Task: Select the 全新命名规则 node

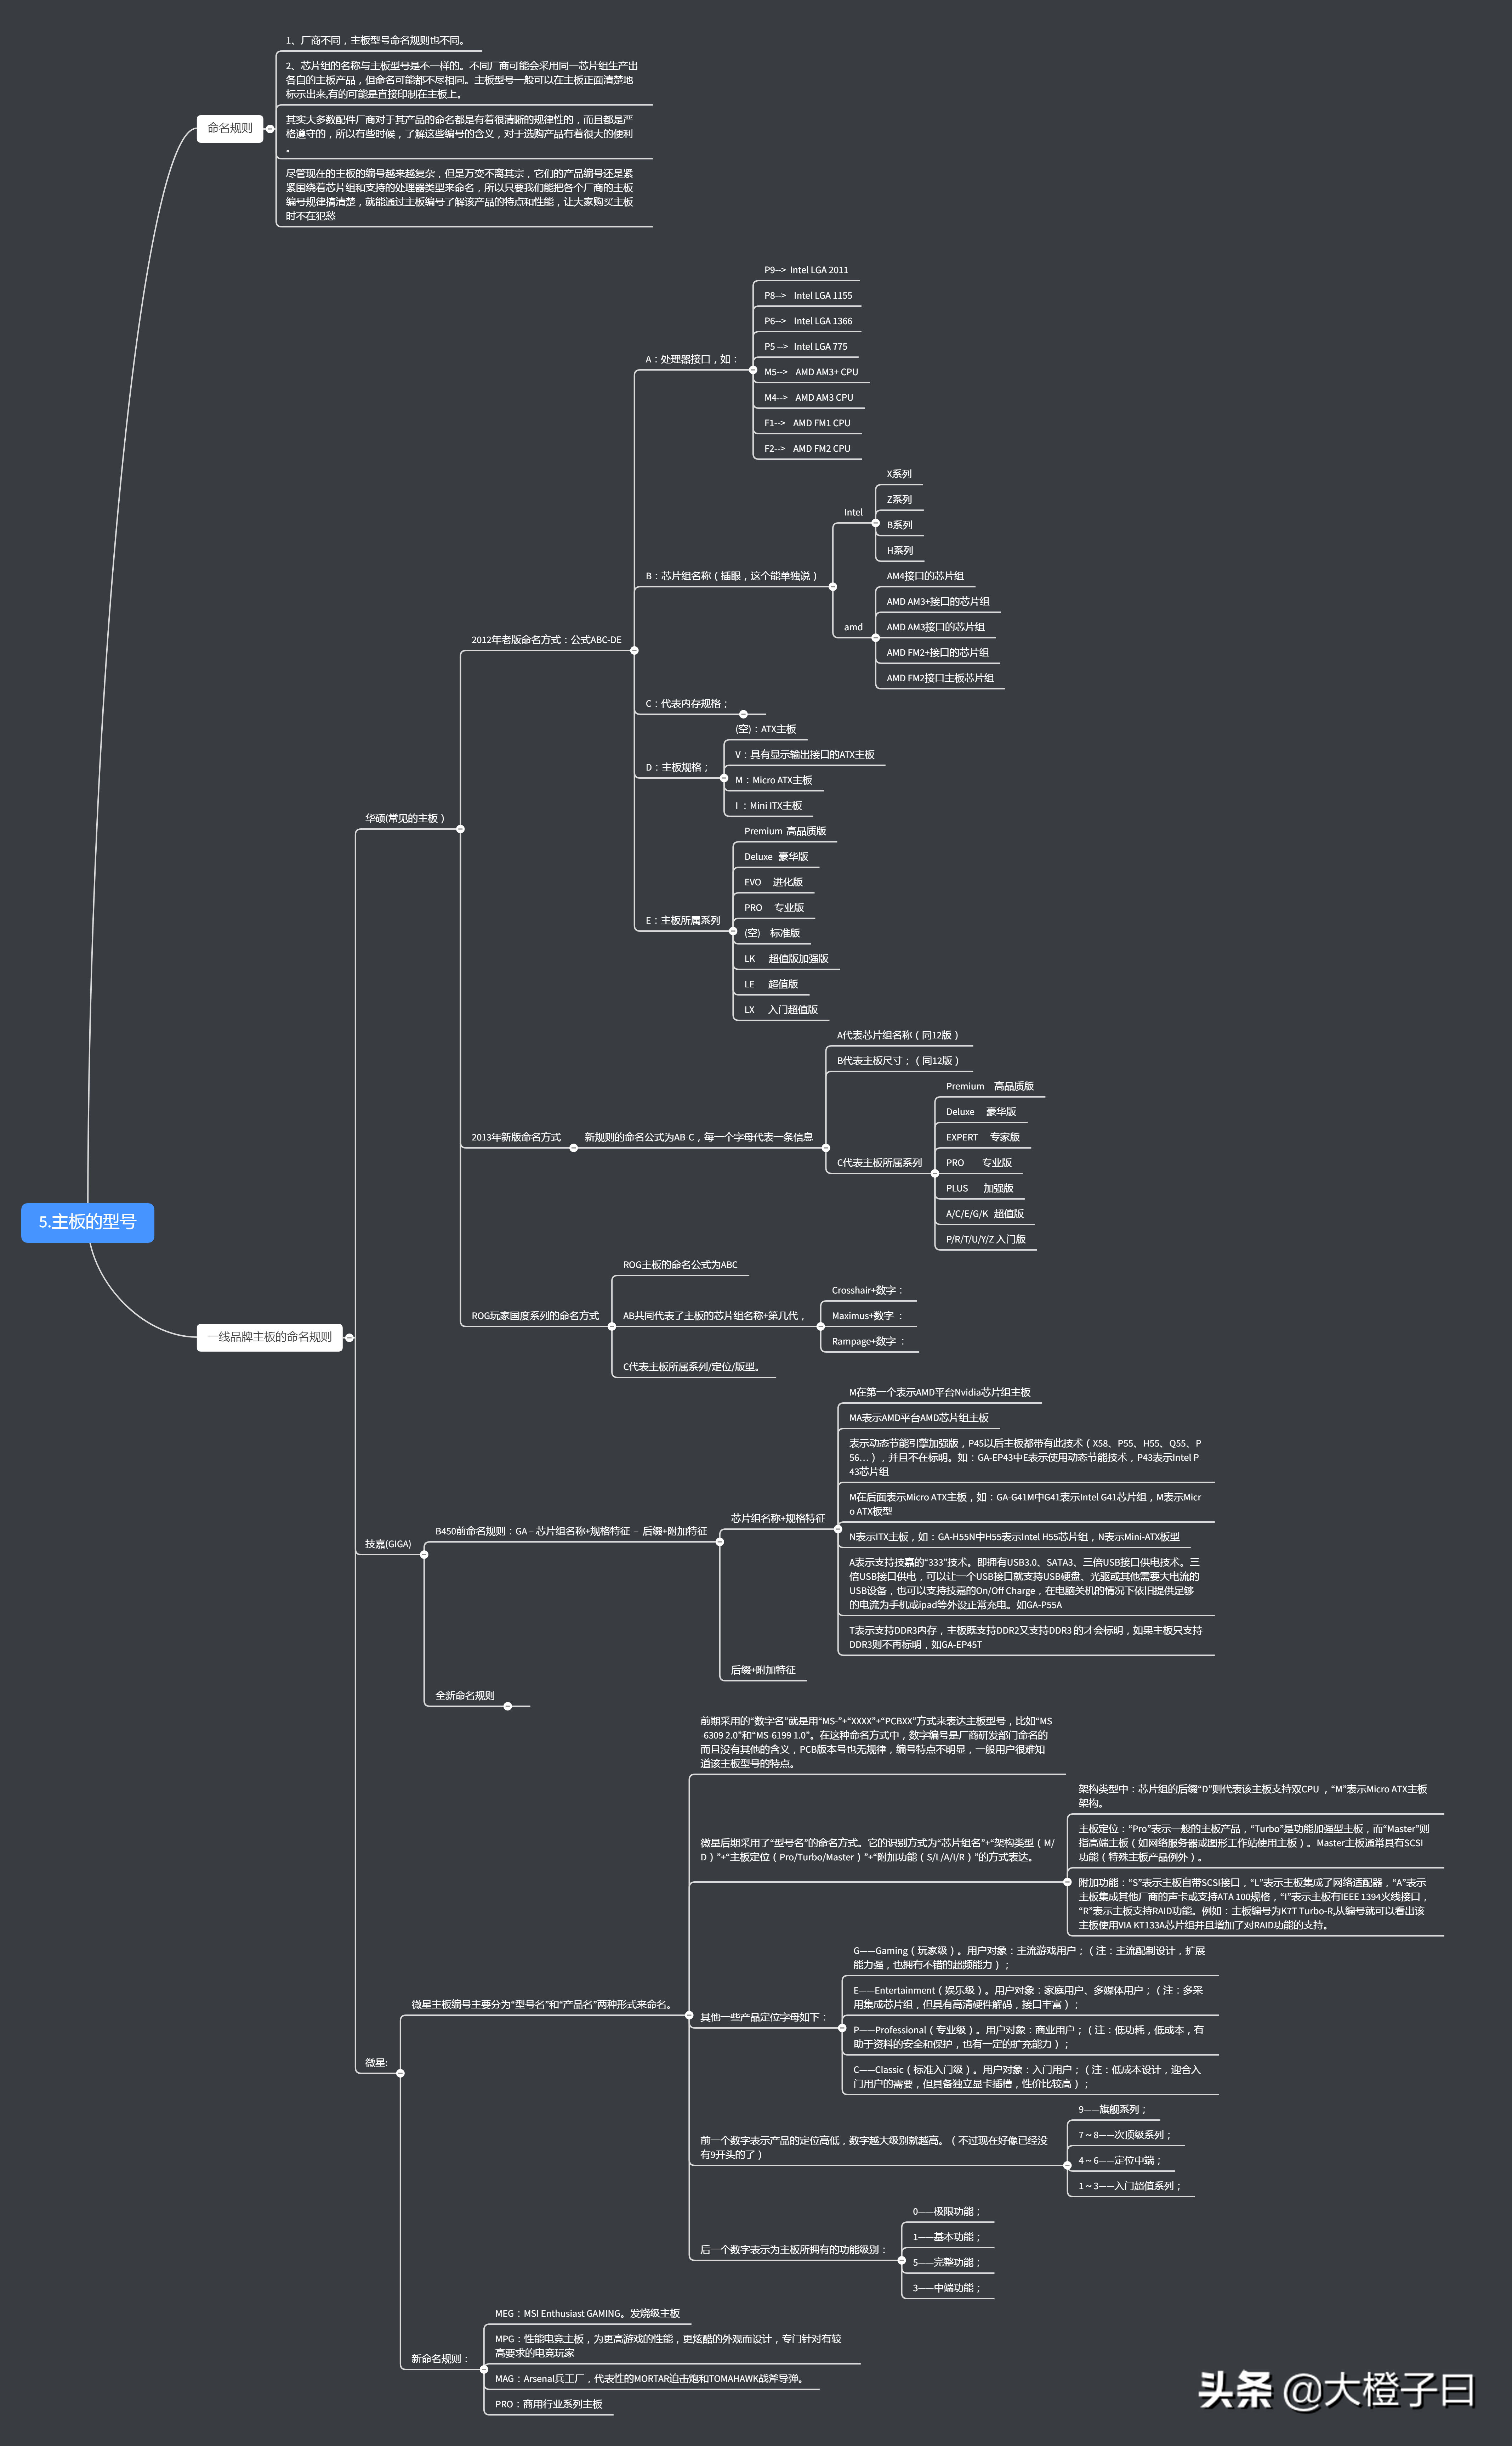Action: [x=465, y=1696]
